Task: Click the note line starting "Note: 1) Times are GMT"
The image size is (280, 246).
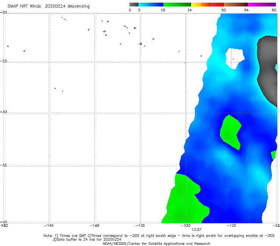Action: pyautogui.click(x=159, y=236)
